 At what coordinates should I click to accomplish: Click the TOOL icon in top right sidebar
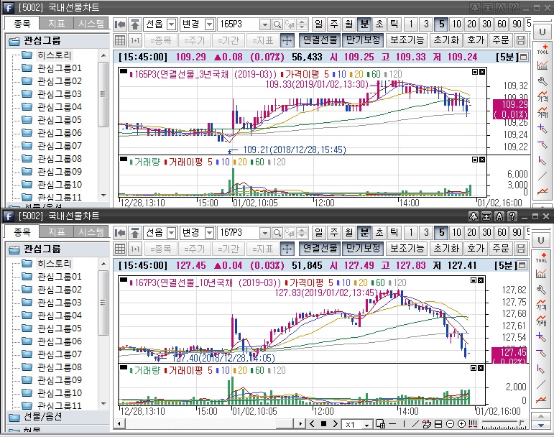pyautogui.click(x=543, y=49)
